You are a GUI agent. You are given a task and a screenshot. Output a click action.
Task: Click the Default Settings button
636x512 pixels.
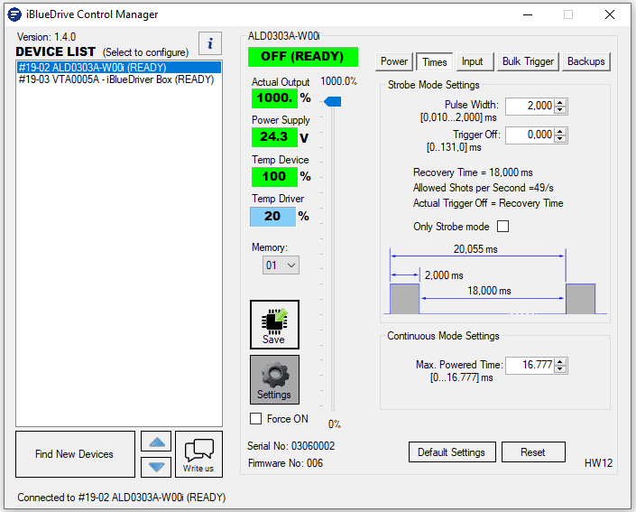pos(451,452)
